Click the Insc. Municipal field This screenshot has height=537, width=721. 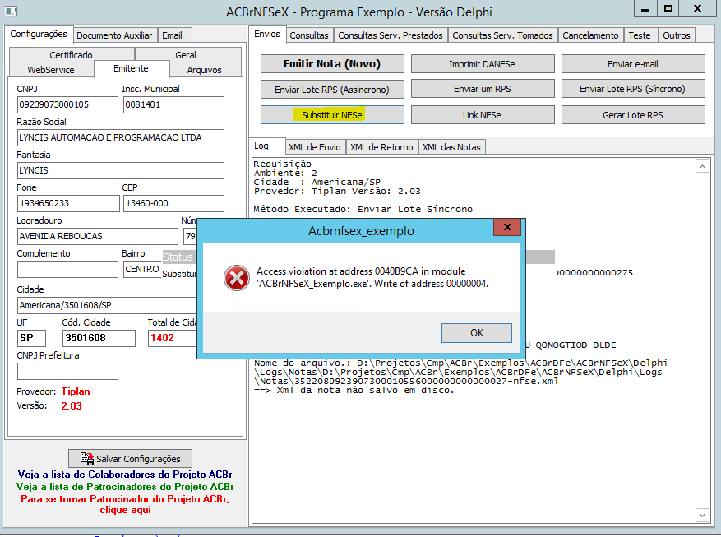click(173, 104)
